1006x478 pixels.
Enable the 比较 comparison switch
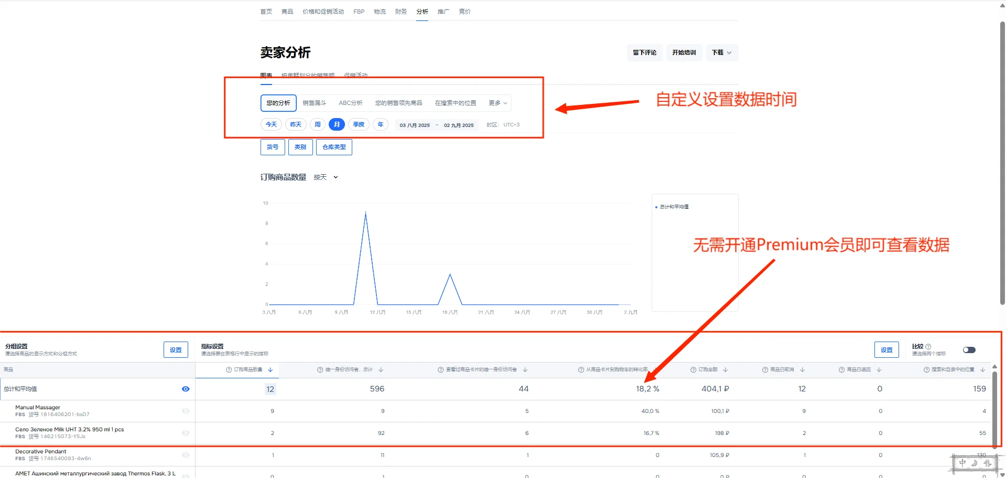969,350
